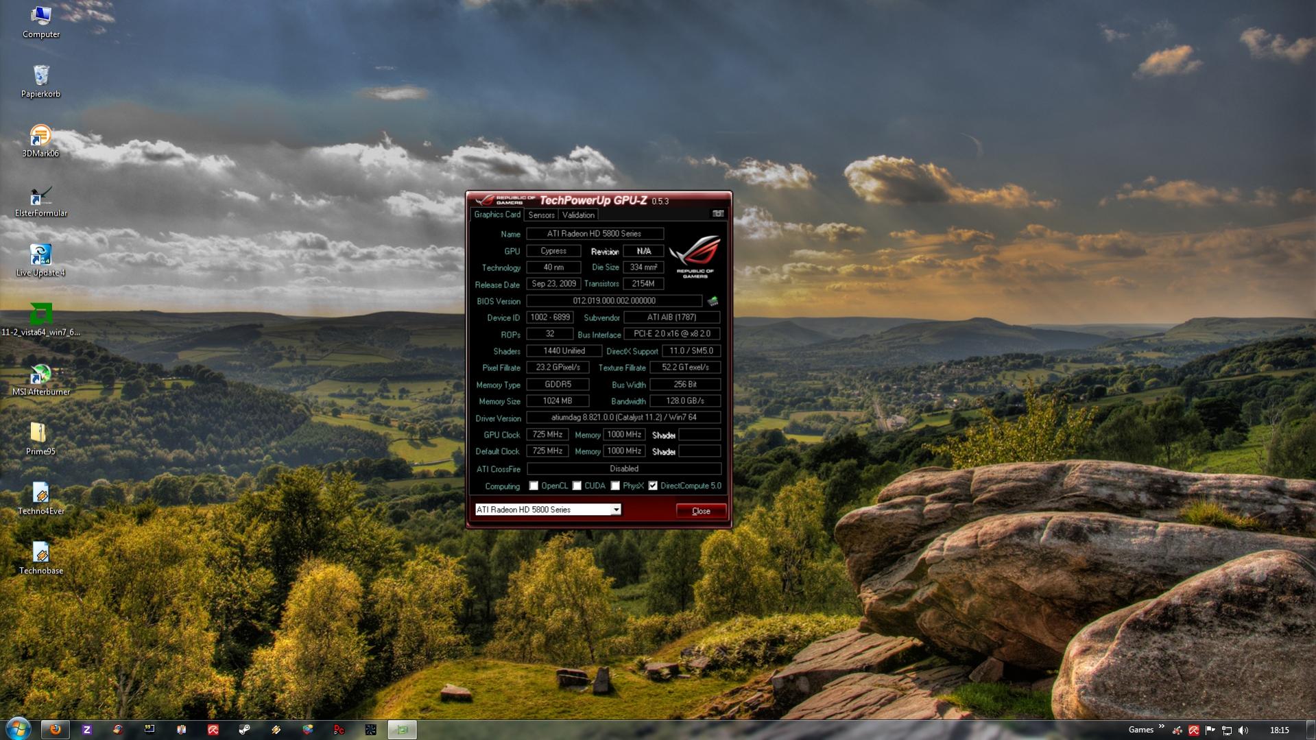Open the Games toolbar label
1316x740 pixels.
1141,730
